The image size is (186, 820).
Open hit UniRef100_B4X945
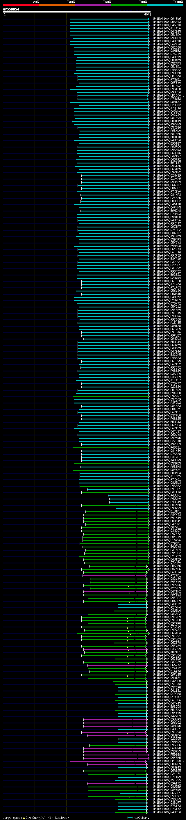(x=167, y=31)
